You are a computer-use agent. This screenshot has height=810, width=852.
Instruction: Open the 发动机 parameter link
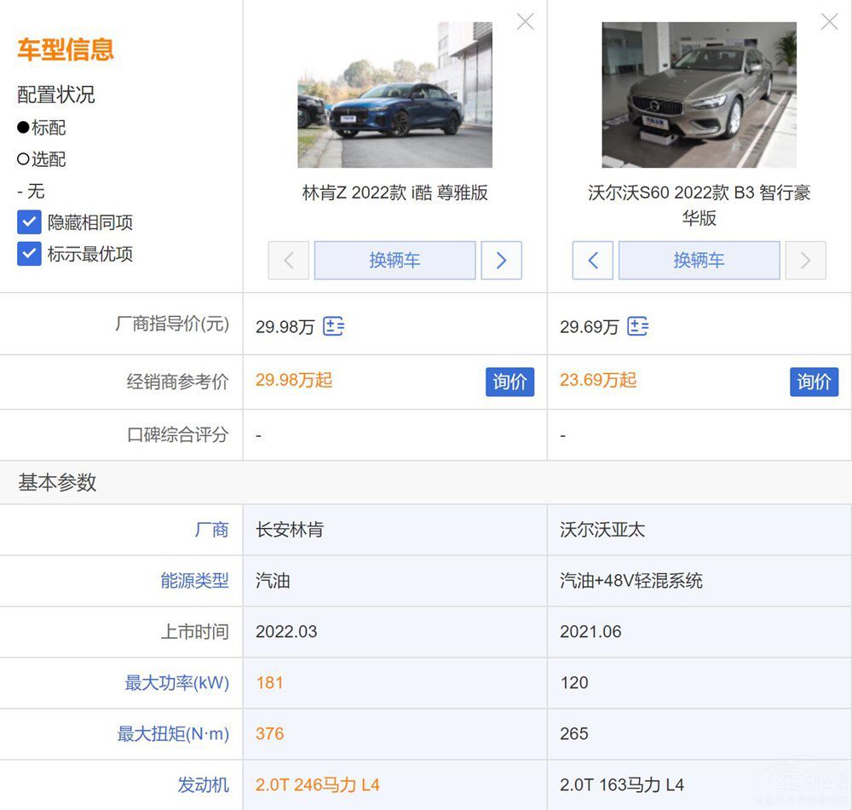coord(204,785)
